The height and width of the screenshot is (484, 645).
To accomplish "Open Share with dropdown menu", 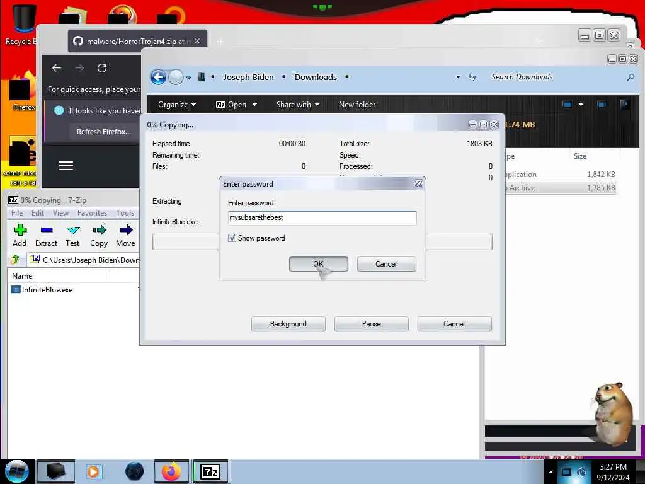I will pos(298,105).
